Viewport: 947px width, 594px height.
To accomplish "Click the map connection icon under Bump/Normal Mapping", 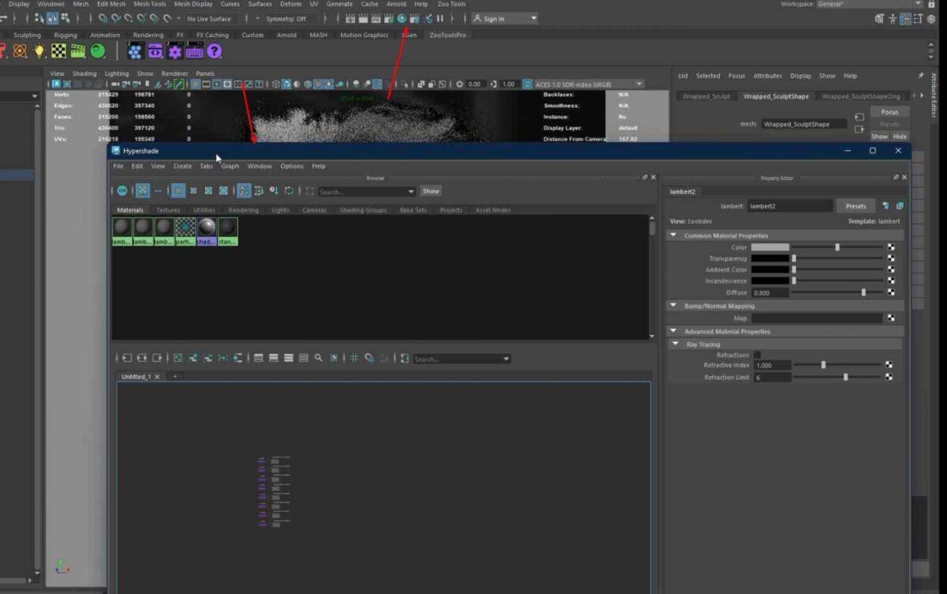I will coord(891,318).
